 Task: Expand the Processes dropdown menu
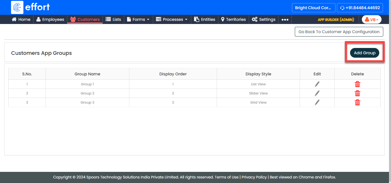tap(171, 19)
